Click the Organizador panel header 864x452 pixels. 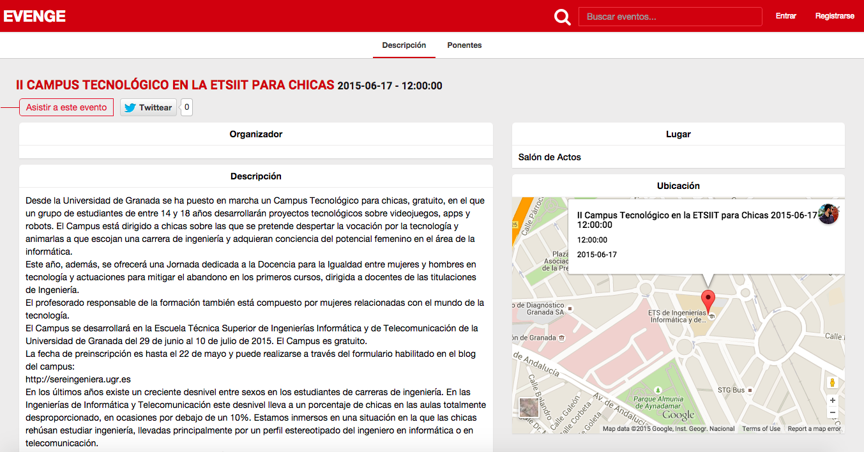click(x=256, y=134)
